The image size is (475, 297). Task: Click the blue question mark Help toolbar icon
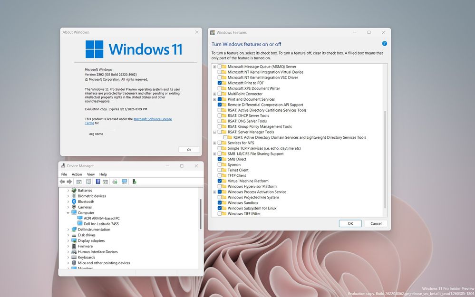tap(98, 182)
